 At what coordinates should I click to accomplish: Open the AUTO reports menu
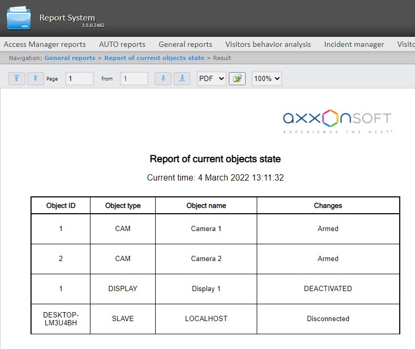(x=122, y=44)
